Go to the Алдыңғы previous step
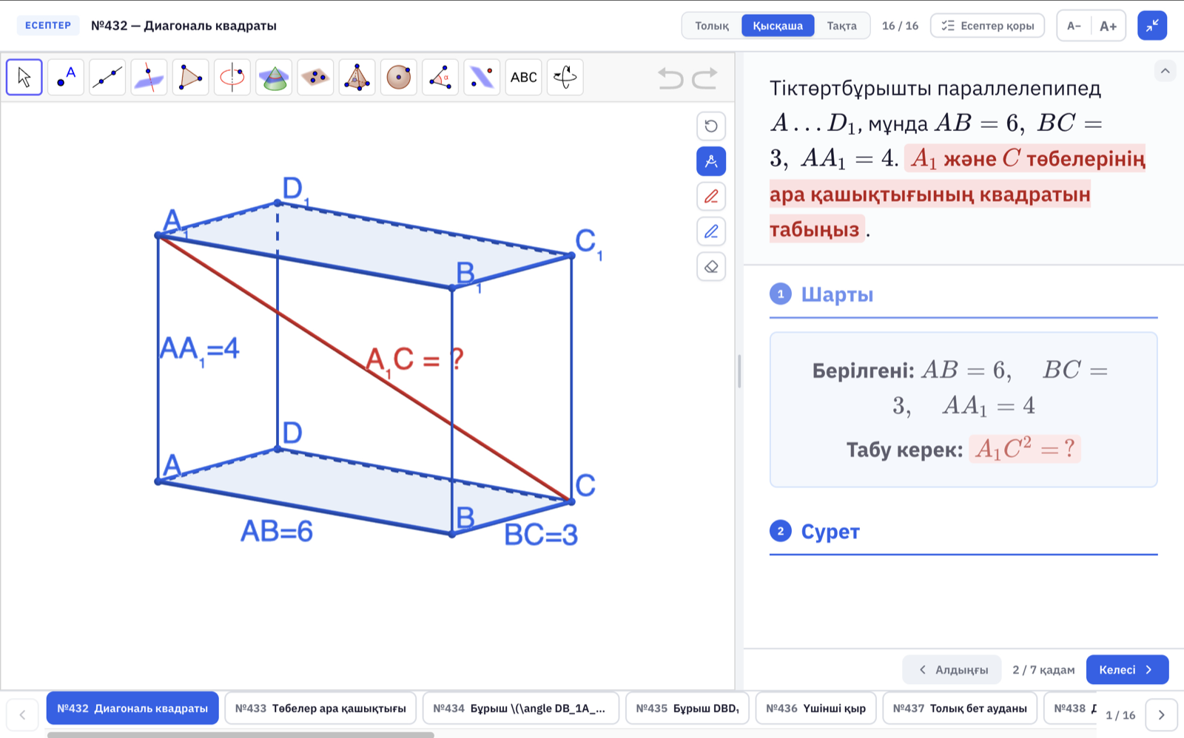The height and width of the screenshot is (738, 1184). coord(952,669)
